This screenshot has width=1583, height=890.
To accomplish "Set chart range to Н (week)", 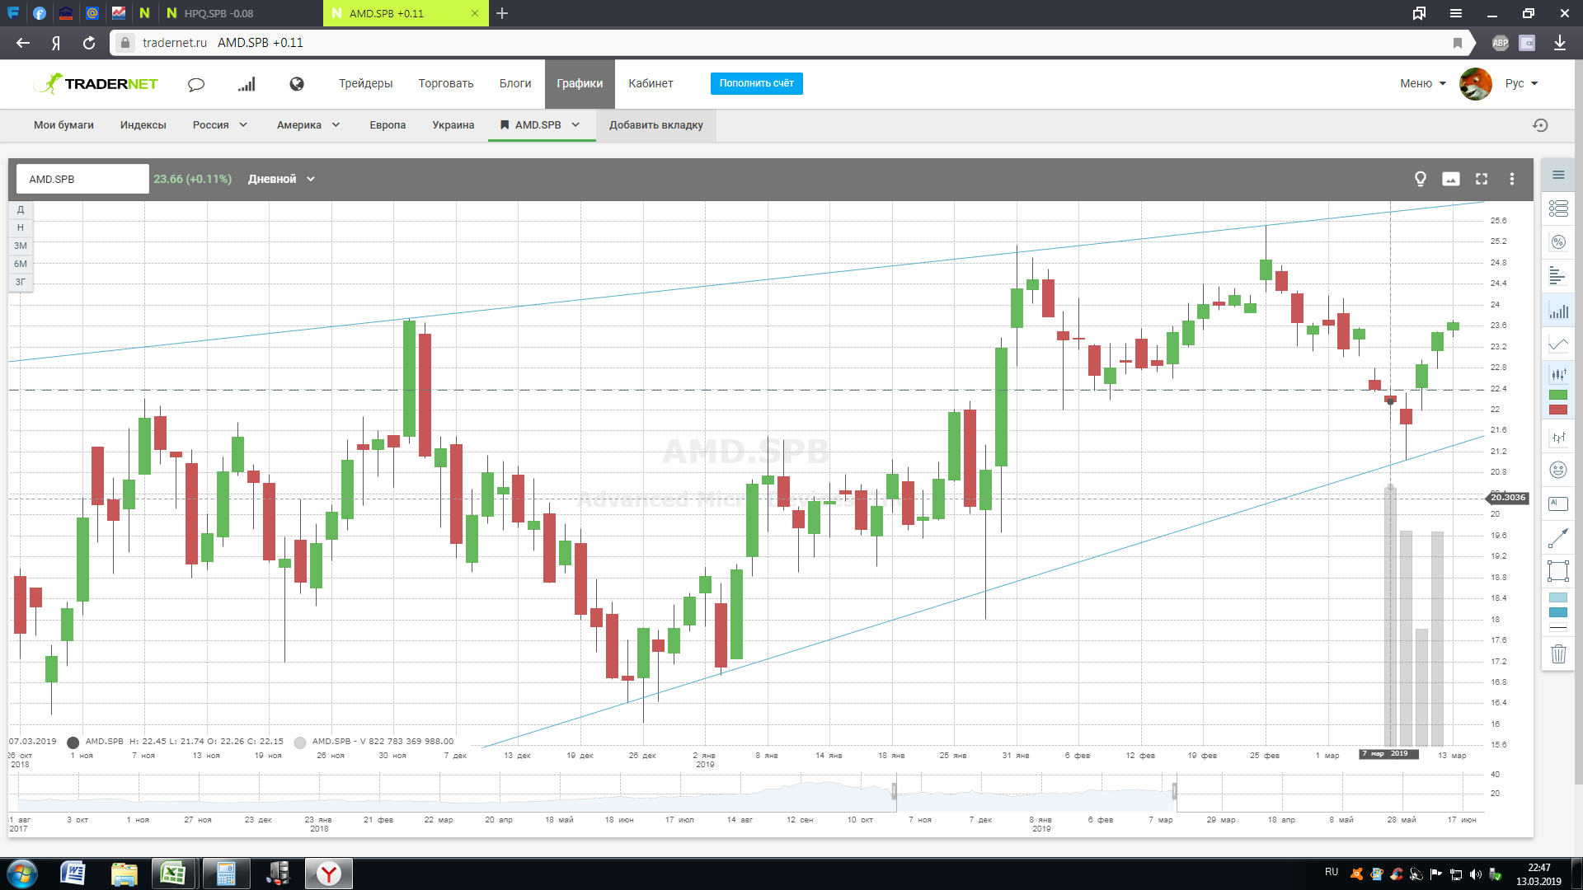I will [x=21, y=228].
